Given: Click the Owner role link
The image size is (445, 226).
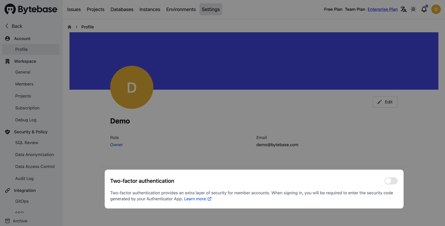Looking at the screenshot, I should click(x=116, y=144).
